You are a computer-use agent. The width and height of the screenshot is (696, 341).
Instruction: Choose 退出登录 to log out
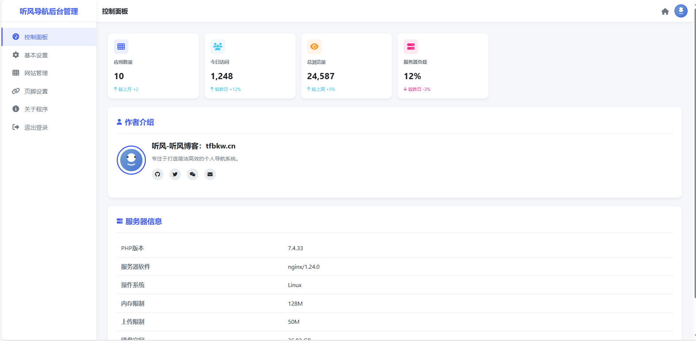click(49, 127)
